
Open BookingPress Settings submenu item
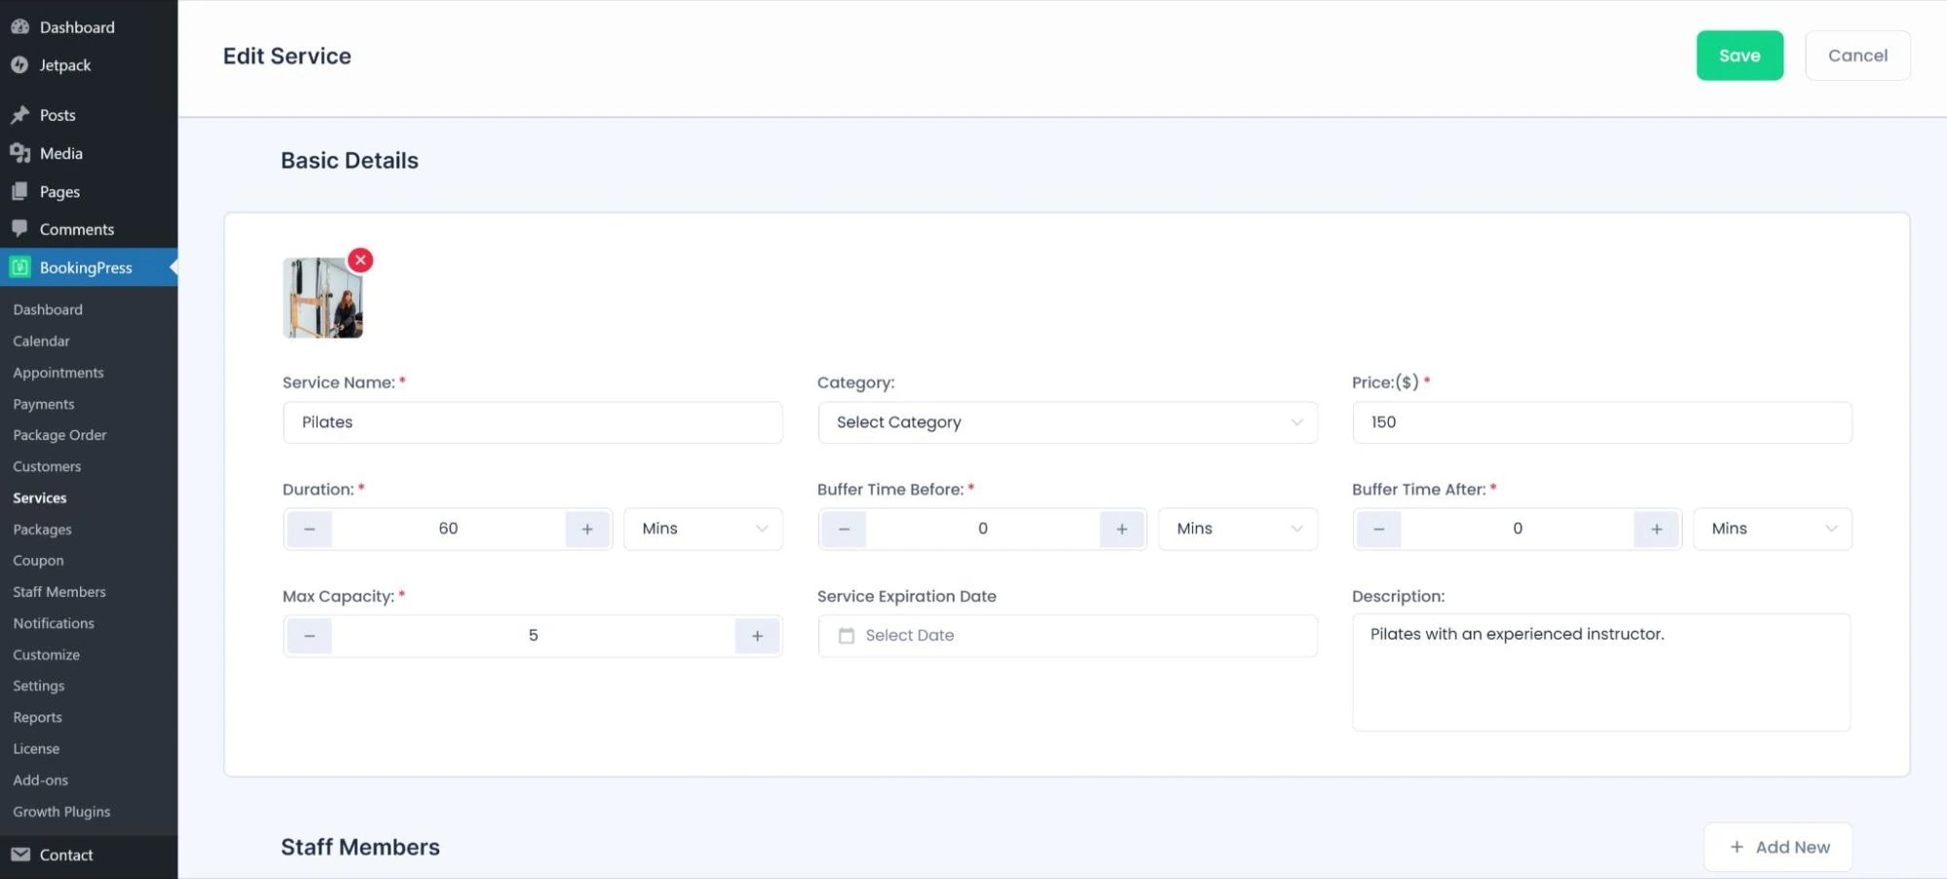click(39, 686)
